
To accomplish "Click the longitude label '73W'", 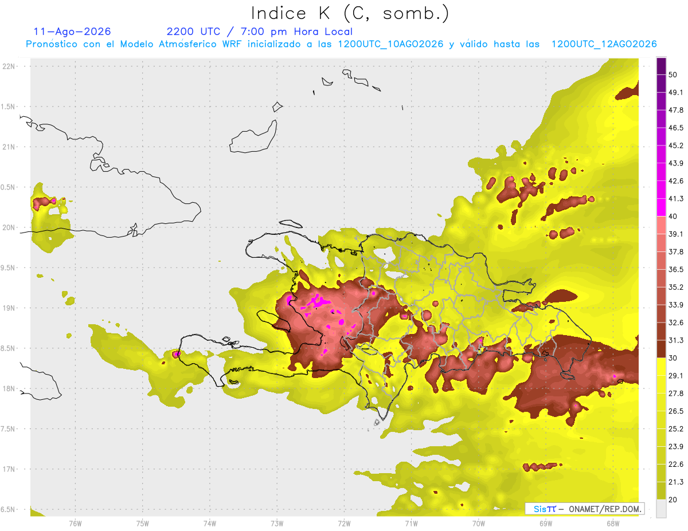I will pyautogui.click(x=277, y=522).
